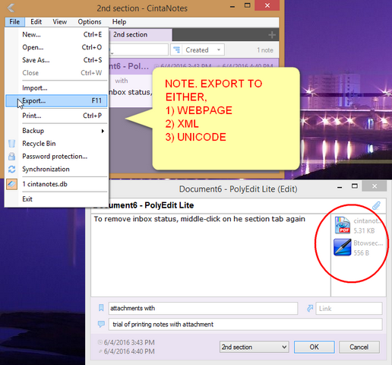Click the modified date 6/4/2016 4:40 PM

(129, 351)
